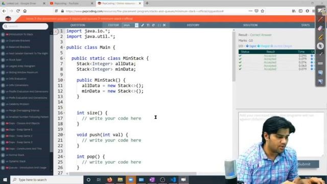The width and height of the screenshot is (327, 184).
Task: Open OneNote from the taskbar
Action: coord(152,179)
